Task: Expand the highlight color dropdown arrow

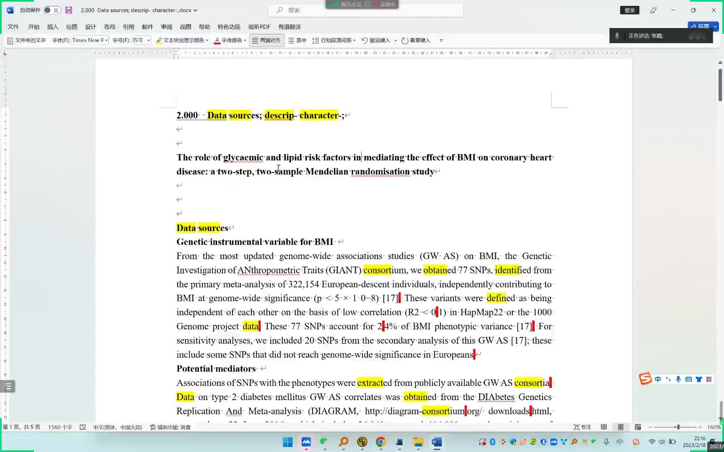Action: pyautogui.click(x=207, y=41)
